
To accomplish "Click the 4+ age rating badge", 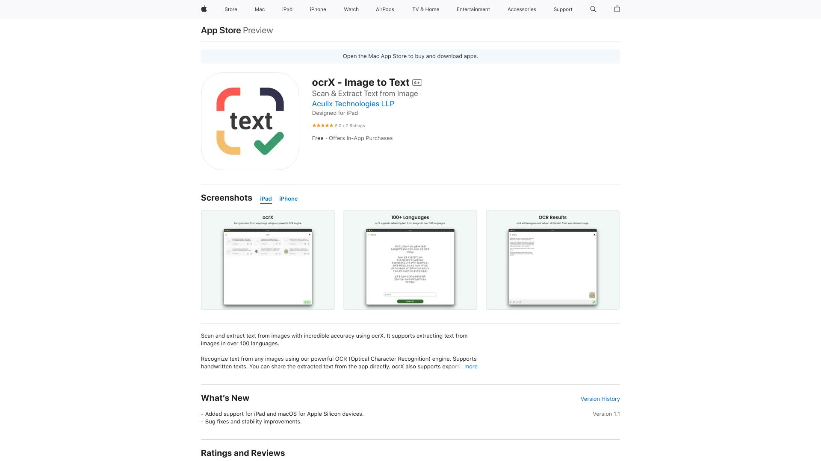I will pos(417,82).
